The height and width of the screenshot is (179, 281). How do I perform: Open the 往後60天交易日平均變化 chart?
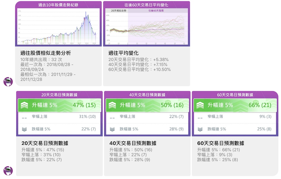[x=146, y=26]
